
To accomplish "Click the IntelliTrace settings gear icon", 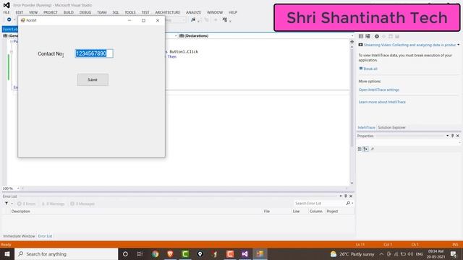I will [377, 36].
